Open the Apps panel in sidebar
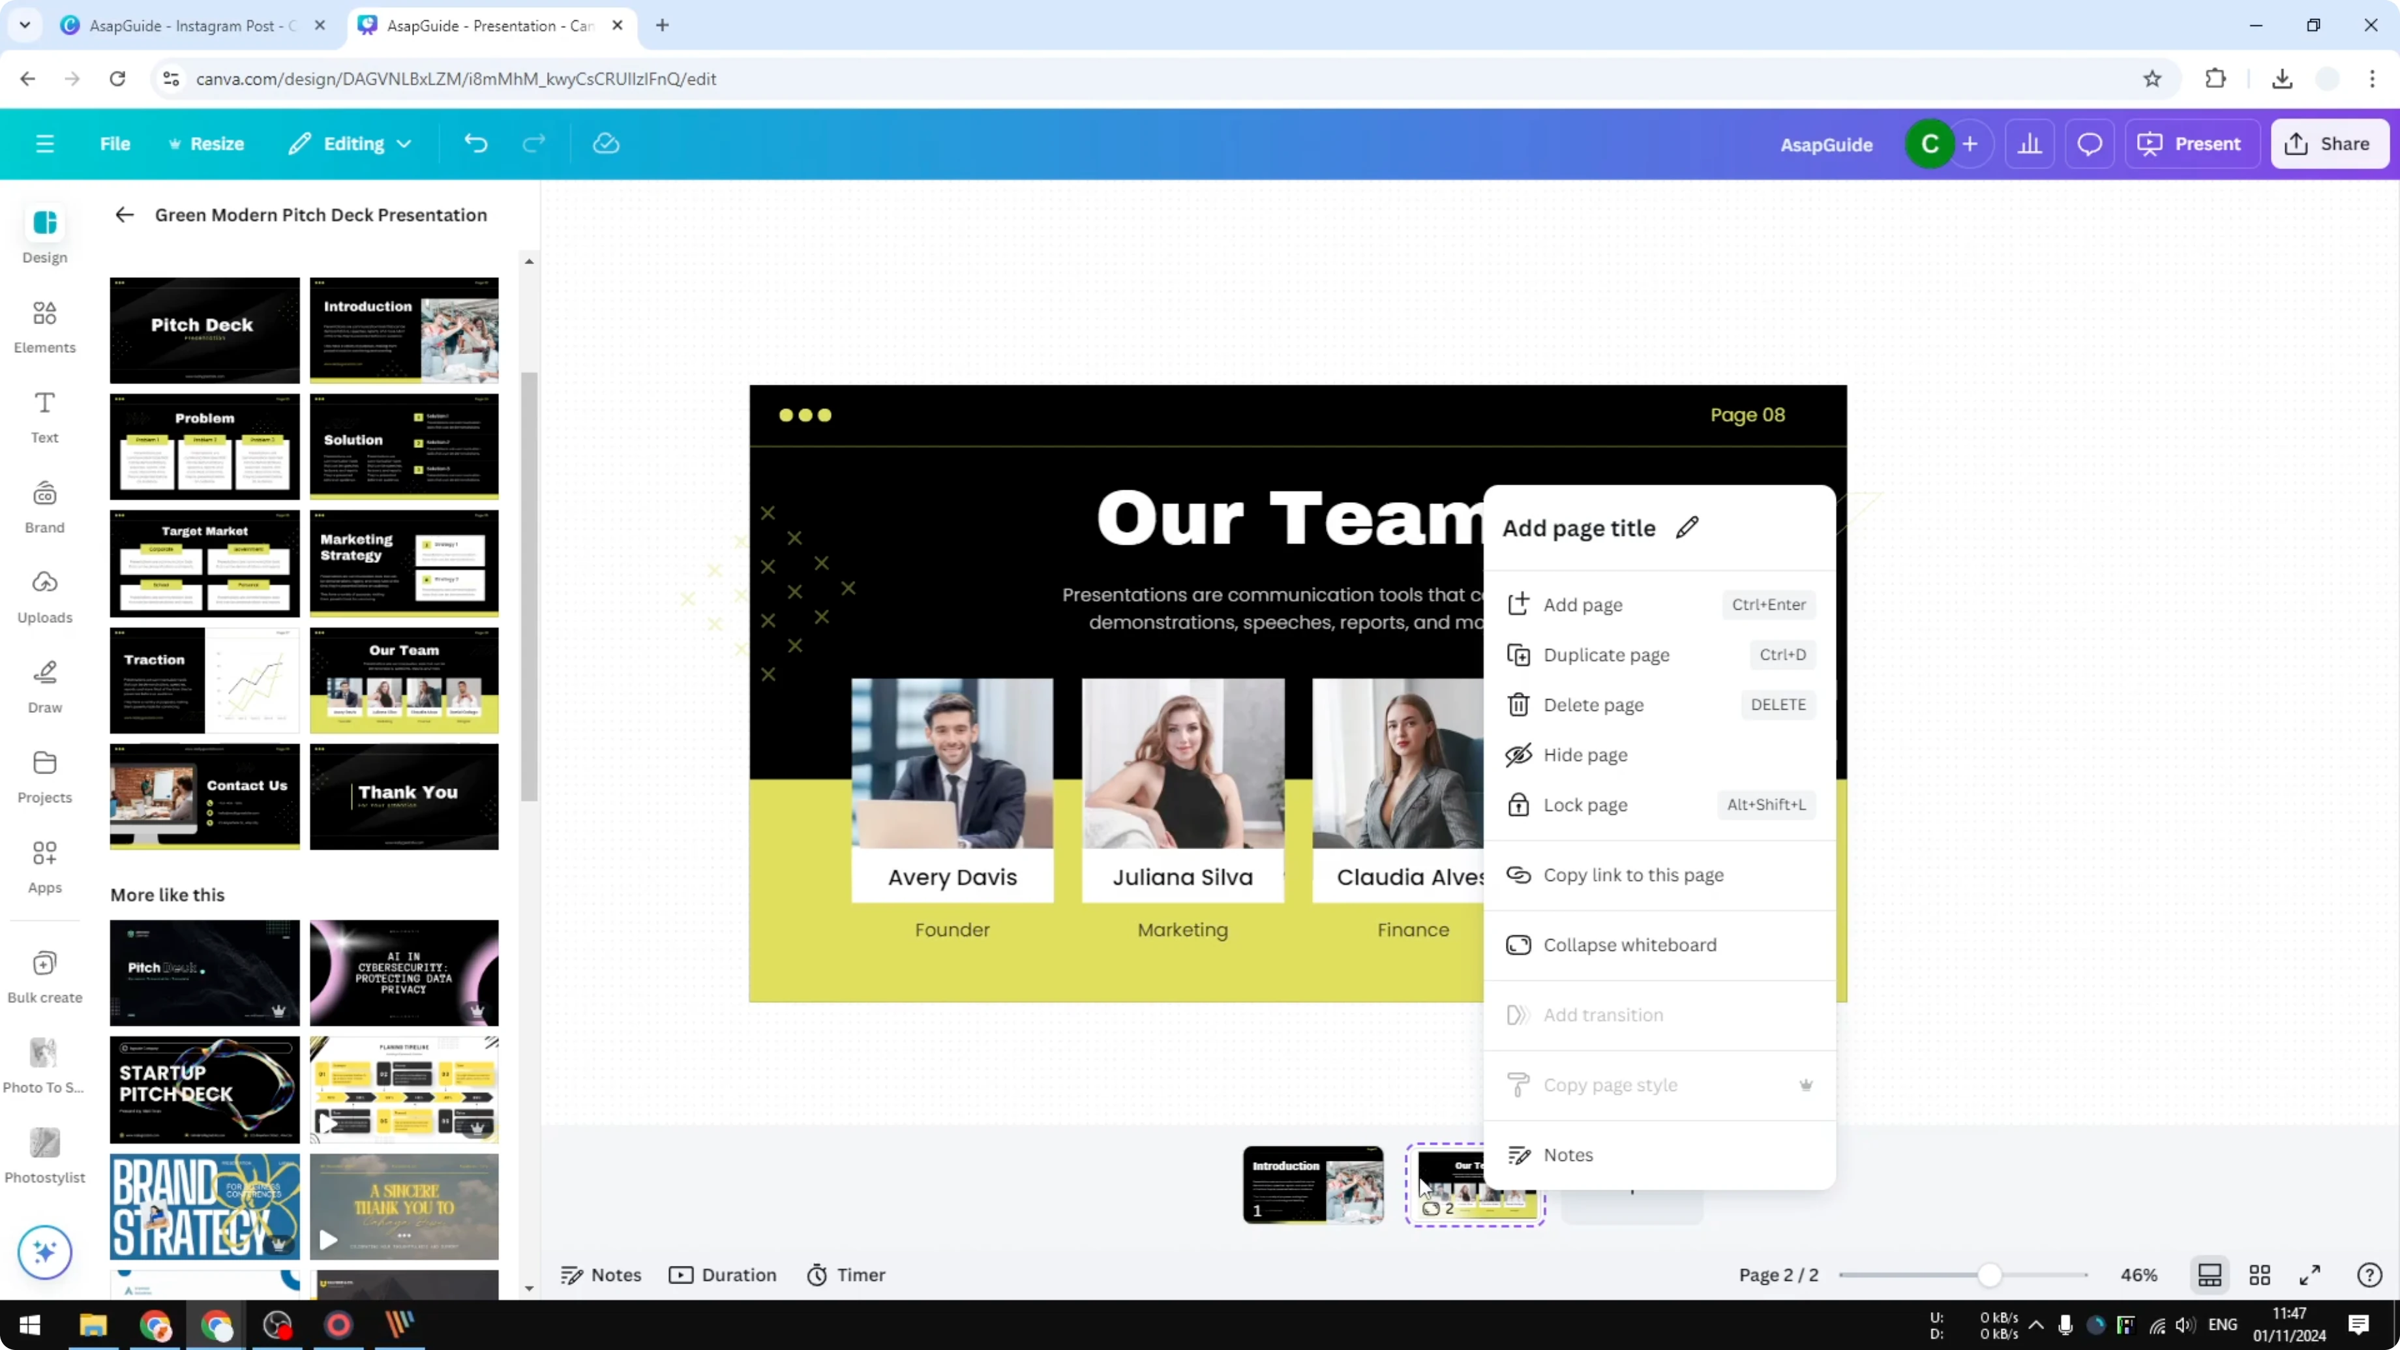 (x=44, y=865)
